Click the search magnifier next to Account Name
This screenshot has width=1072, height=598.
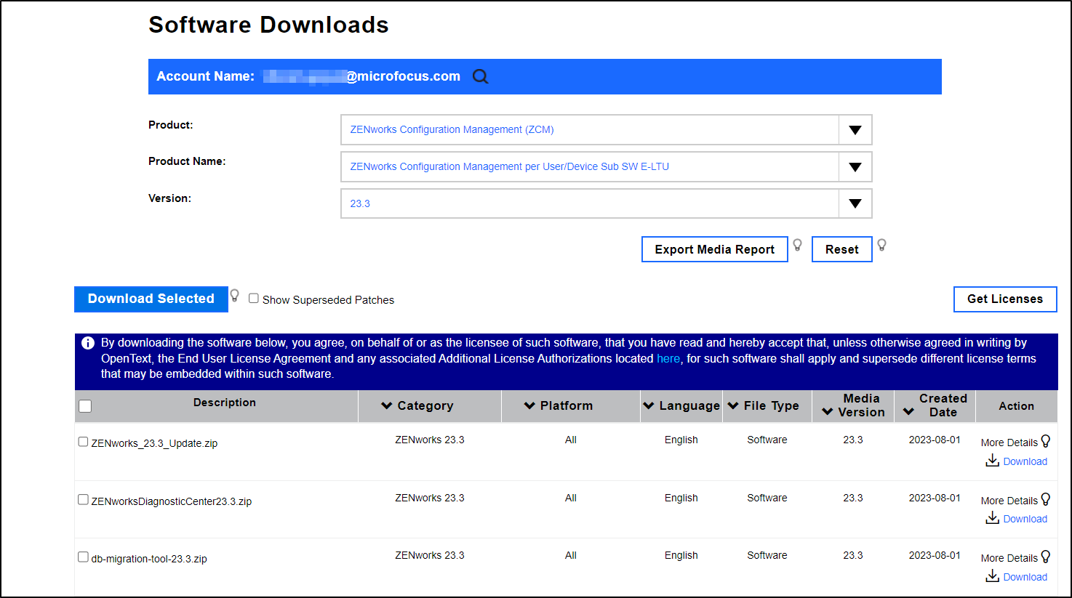pos(481,76)
